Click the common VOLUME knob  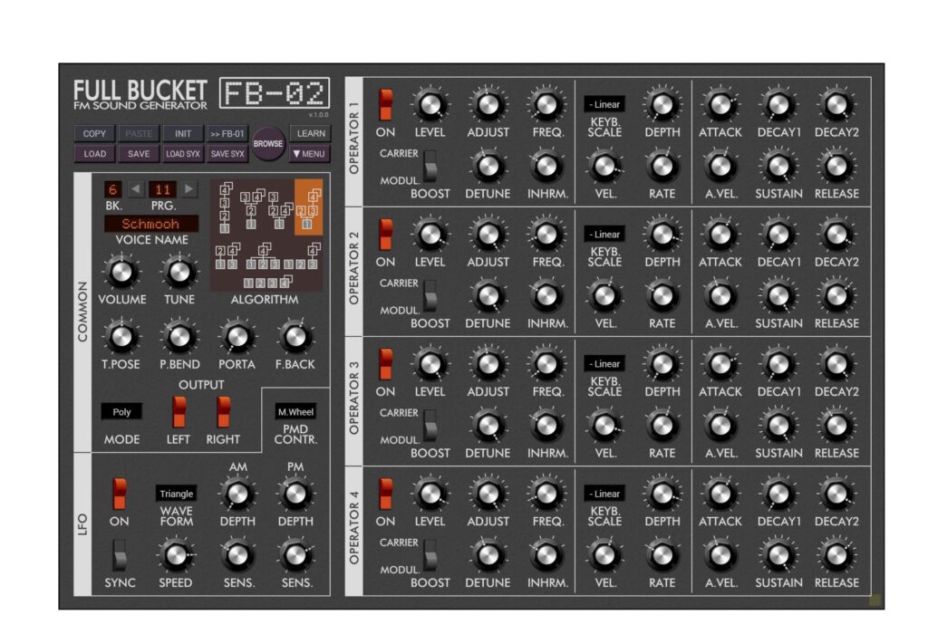tap(121, 272)
